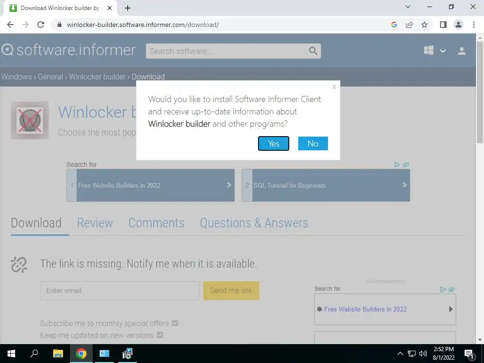The height and width of the screenshot is (363, 484).
Task: Click the Enter email field
Action: (120, 291)
